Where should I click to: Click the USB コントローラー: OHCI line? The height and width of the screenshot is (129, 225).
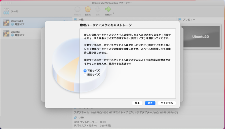[90, 122]
